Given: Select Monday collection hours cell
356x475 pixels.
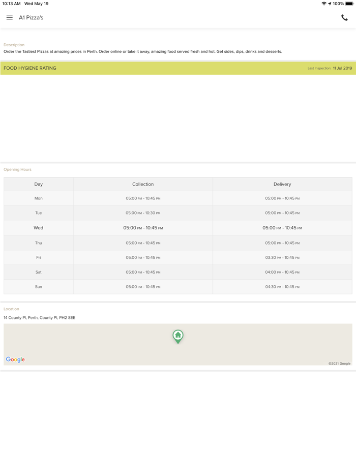Looking at the screenshot, I should click(143, 198).
